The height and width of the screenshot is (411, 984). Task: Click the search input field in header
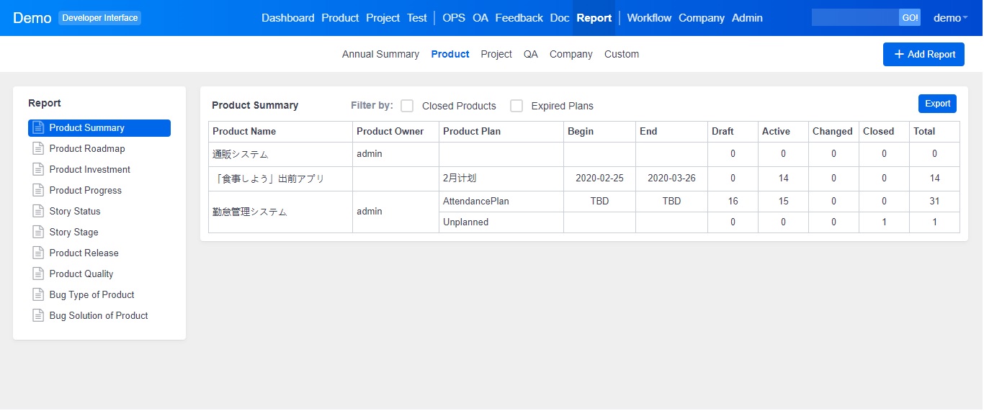(855, 18)
